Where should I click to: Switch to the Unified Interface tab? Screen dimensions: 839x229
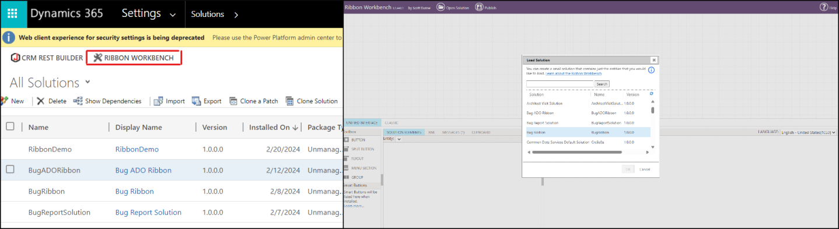click(x=362, y=123)
